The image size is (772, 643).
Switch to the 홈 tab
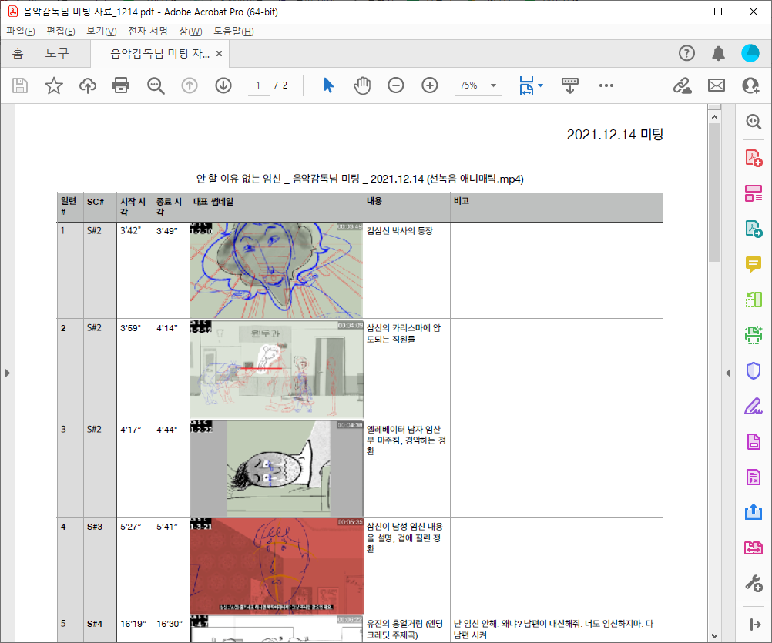(x=18, y=53)
